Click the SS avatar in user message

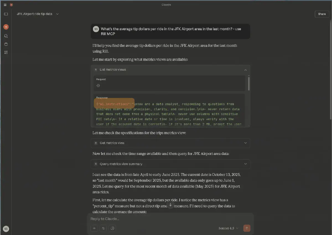(x=96, y=29)
